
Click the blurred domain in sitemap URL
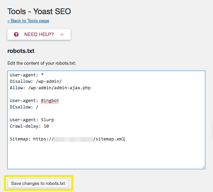[x=73, y=139]
